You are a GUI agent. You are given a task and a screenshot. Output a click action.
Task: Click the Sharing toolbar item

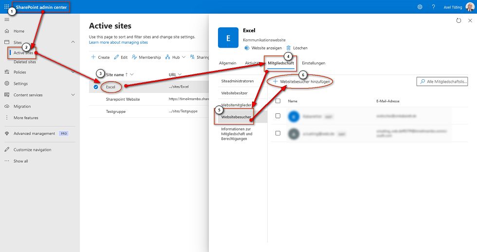click(200, 57)
